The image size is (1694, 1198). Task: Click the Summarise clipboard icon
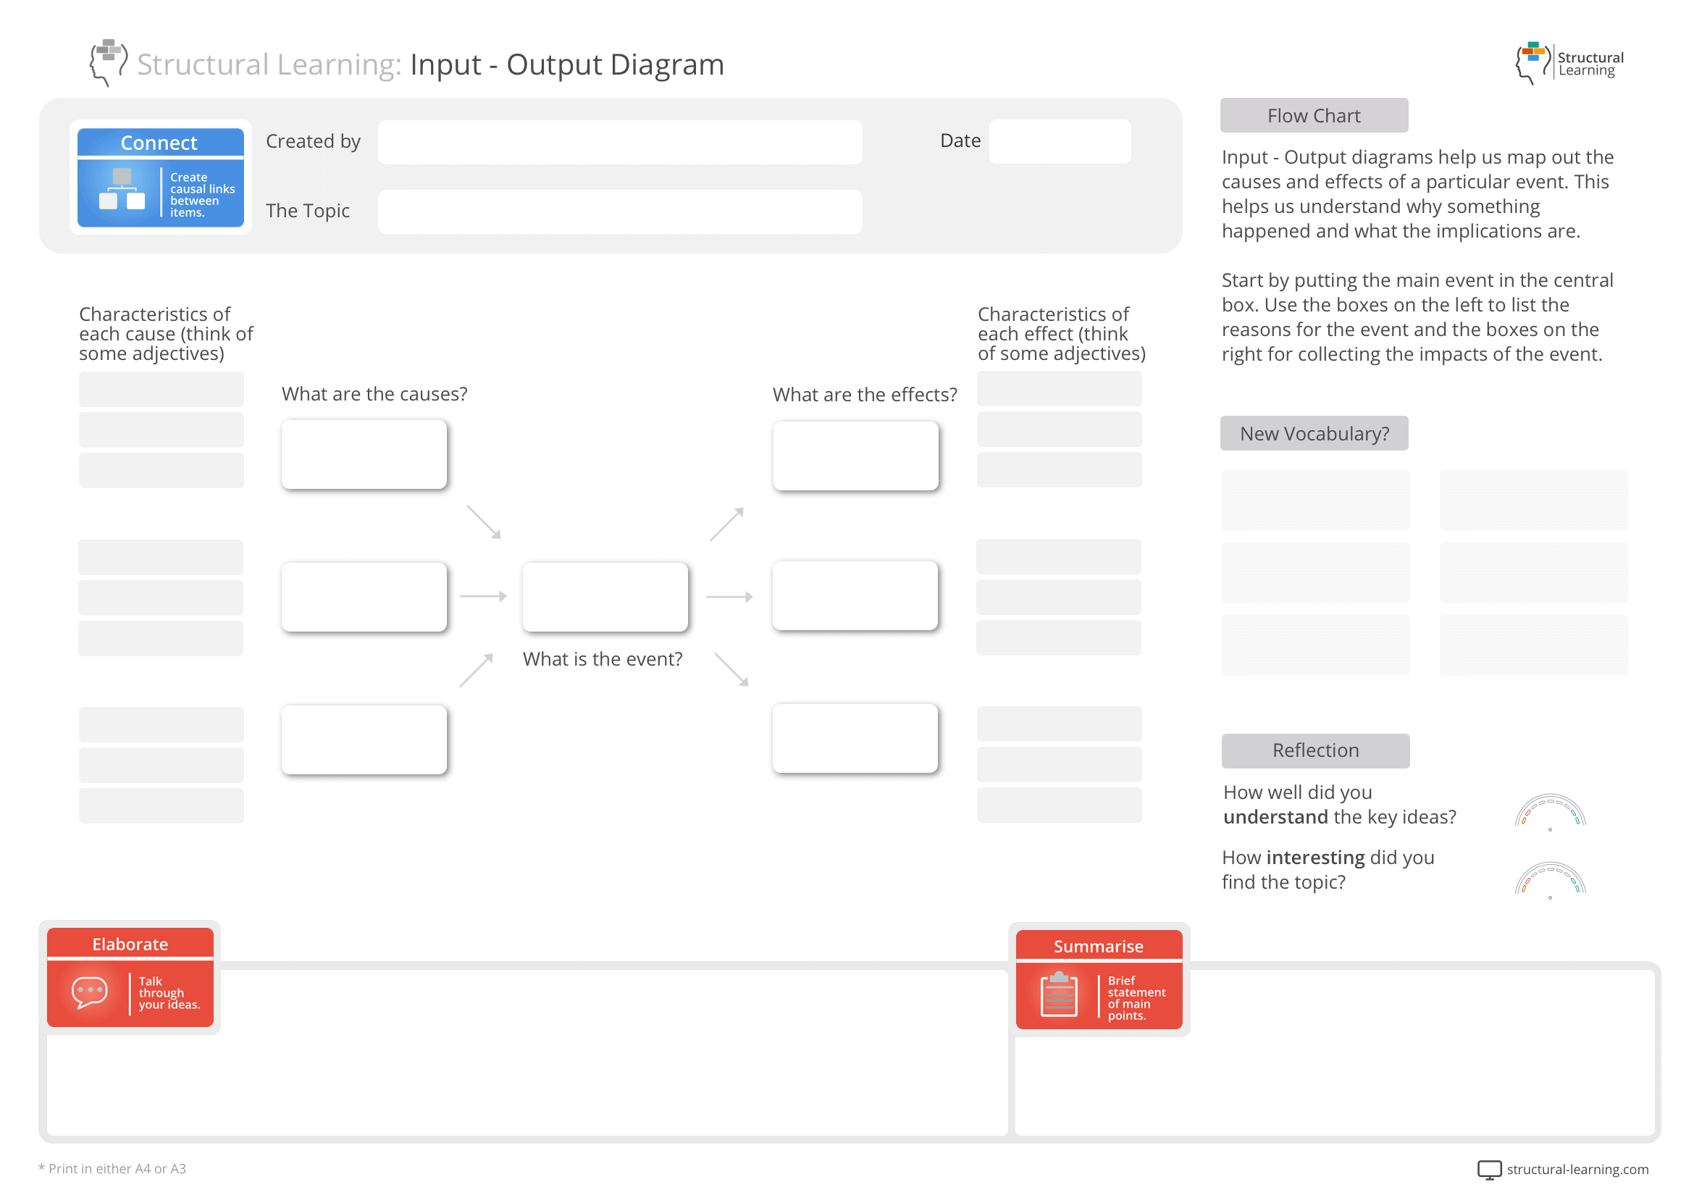tap(1060, 998)
